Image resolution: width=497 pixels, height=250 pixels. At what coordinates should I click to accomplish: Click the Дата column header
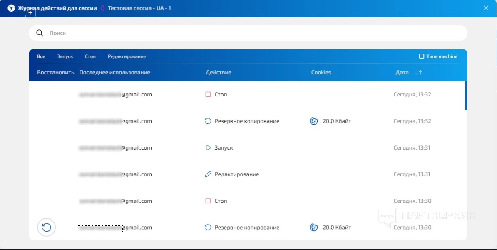(402, 72)
